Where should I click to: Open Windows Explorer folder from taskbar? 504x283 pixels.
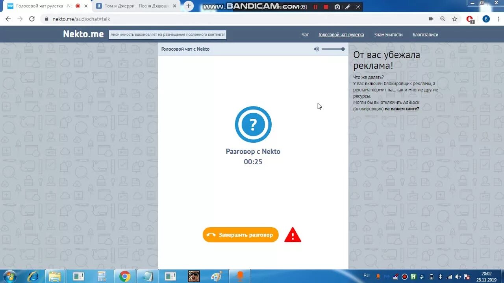tap(55, 276)
